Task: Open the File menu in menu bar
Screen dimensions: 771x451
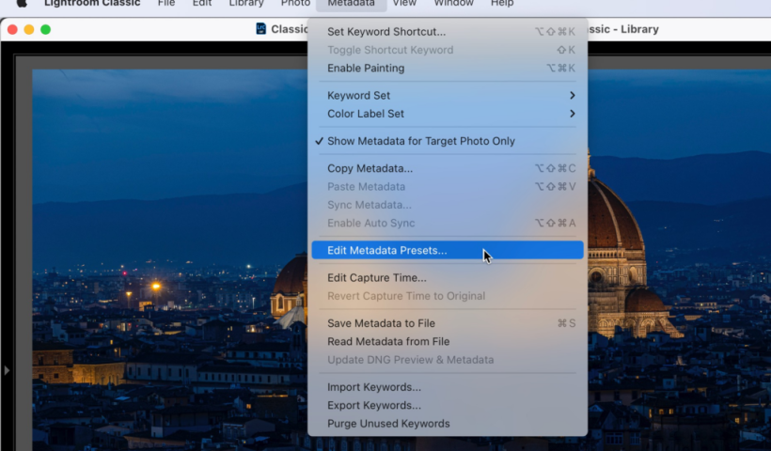Action: 166,4
